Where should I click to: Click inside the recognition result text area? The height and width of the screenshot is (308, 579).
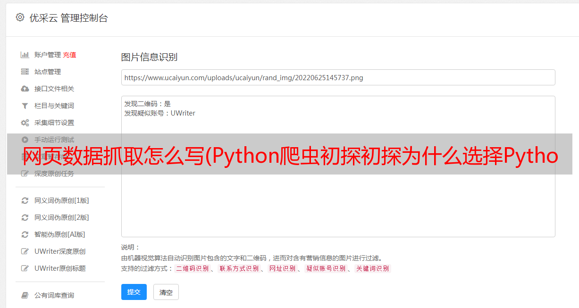pyautogui.click(x=338, y=166)
